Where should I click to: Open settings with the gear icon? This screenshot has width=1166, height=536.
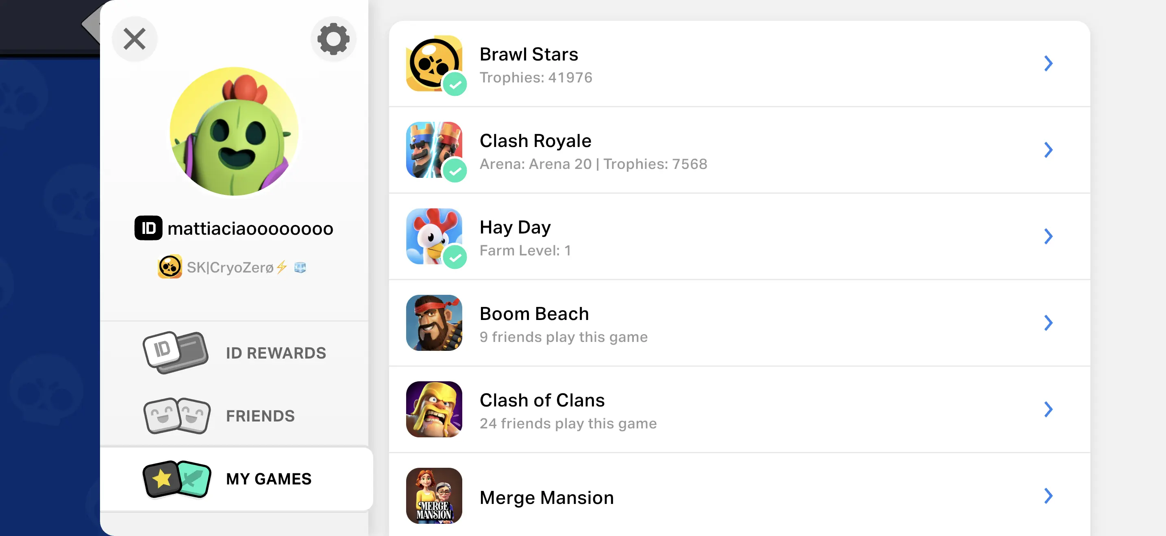point(333,39)
